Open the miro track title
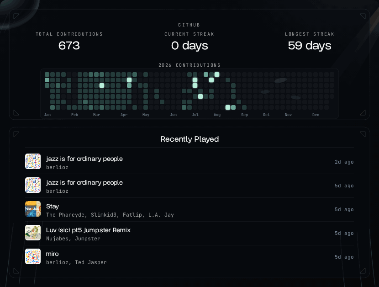The height and width of the screenshot is (287, 379). [x=52, y=254]
